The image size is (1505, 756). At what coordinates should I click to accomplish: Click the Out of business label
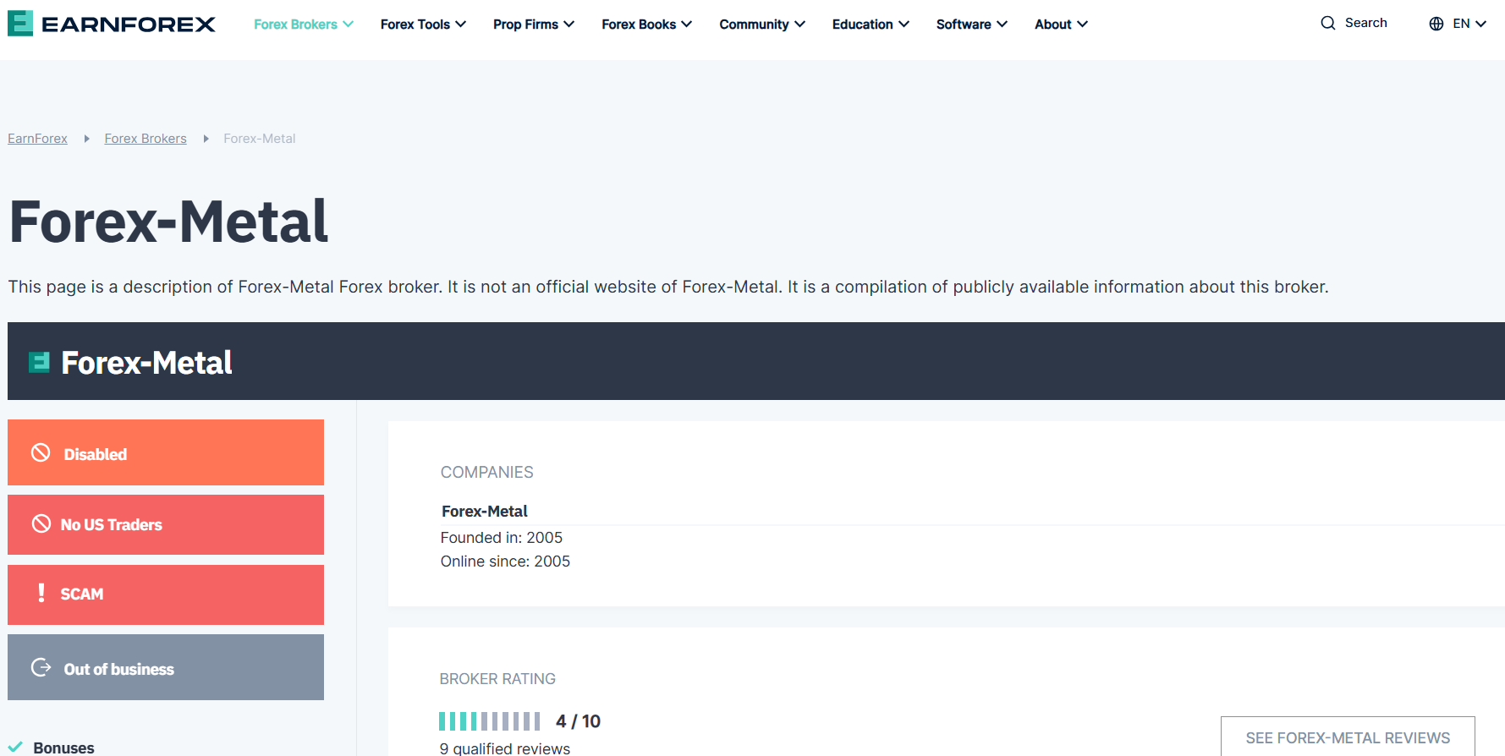pyautogui.click(x=119, y=669)
